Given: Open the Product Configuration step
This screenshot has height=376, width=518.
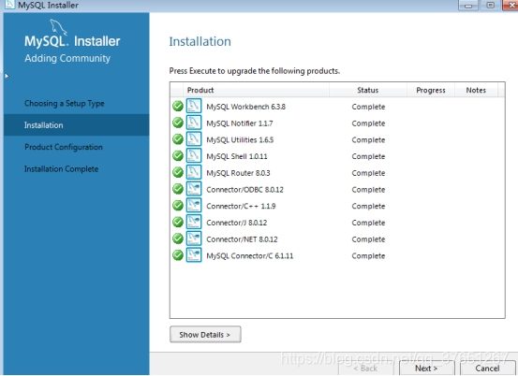Looking at the screenshot, I should coord(64,147).
